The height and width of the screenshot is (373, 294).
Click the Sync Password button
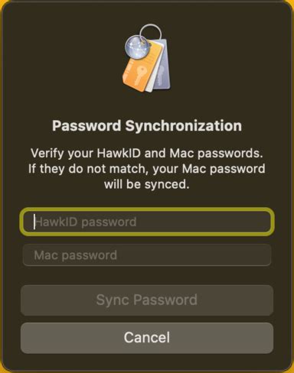[147, 300]
